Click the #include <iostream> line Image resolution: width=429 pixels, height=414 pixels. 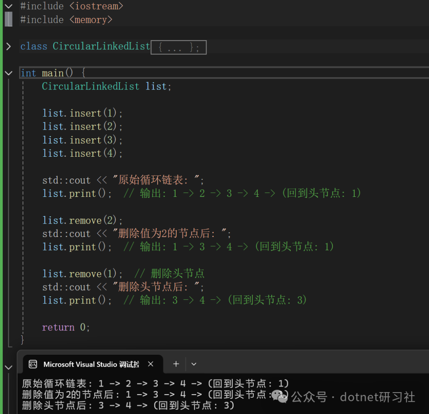71,6
